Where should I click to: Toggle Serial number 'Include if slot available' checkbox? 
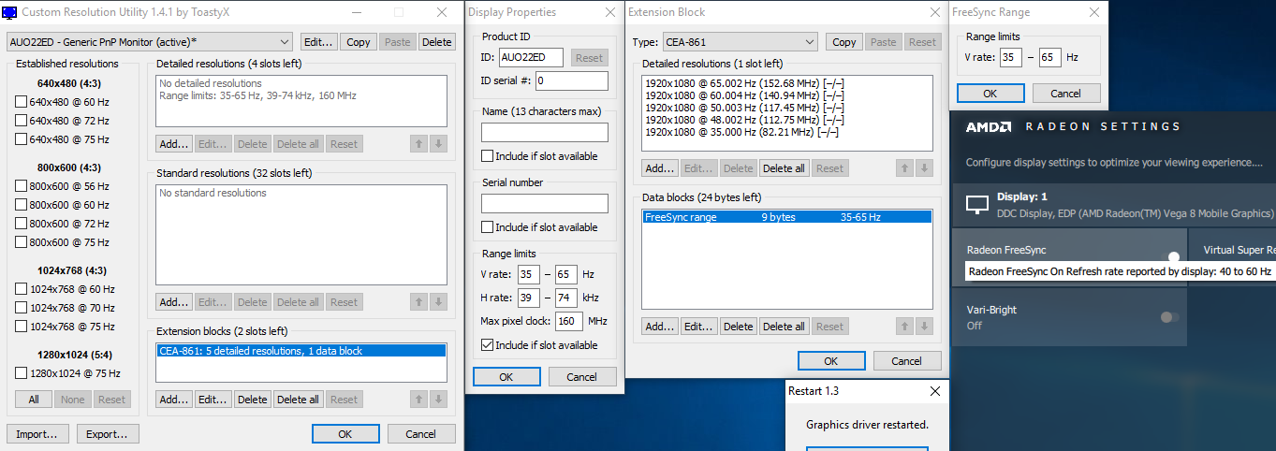[488, 227]
